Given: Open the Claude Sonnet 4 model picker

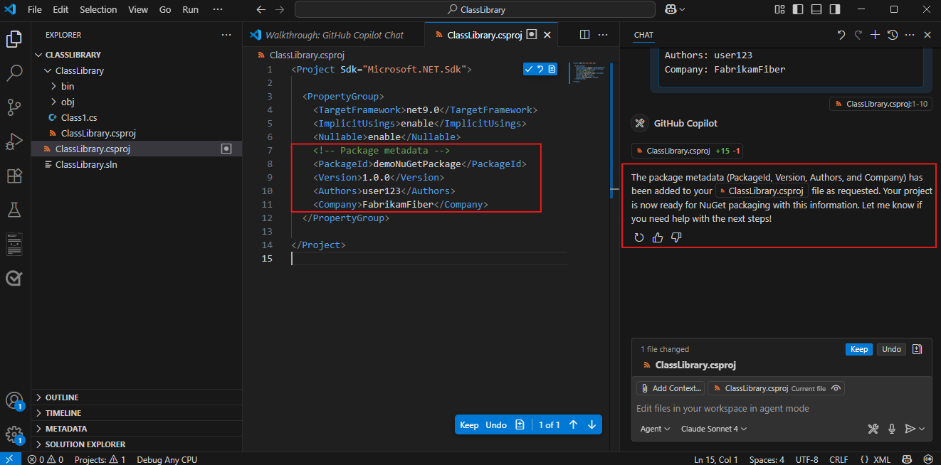Looking at the screenshot, I should click(x=714, y=429).
